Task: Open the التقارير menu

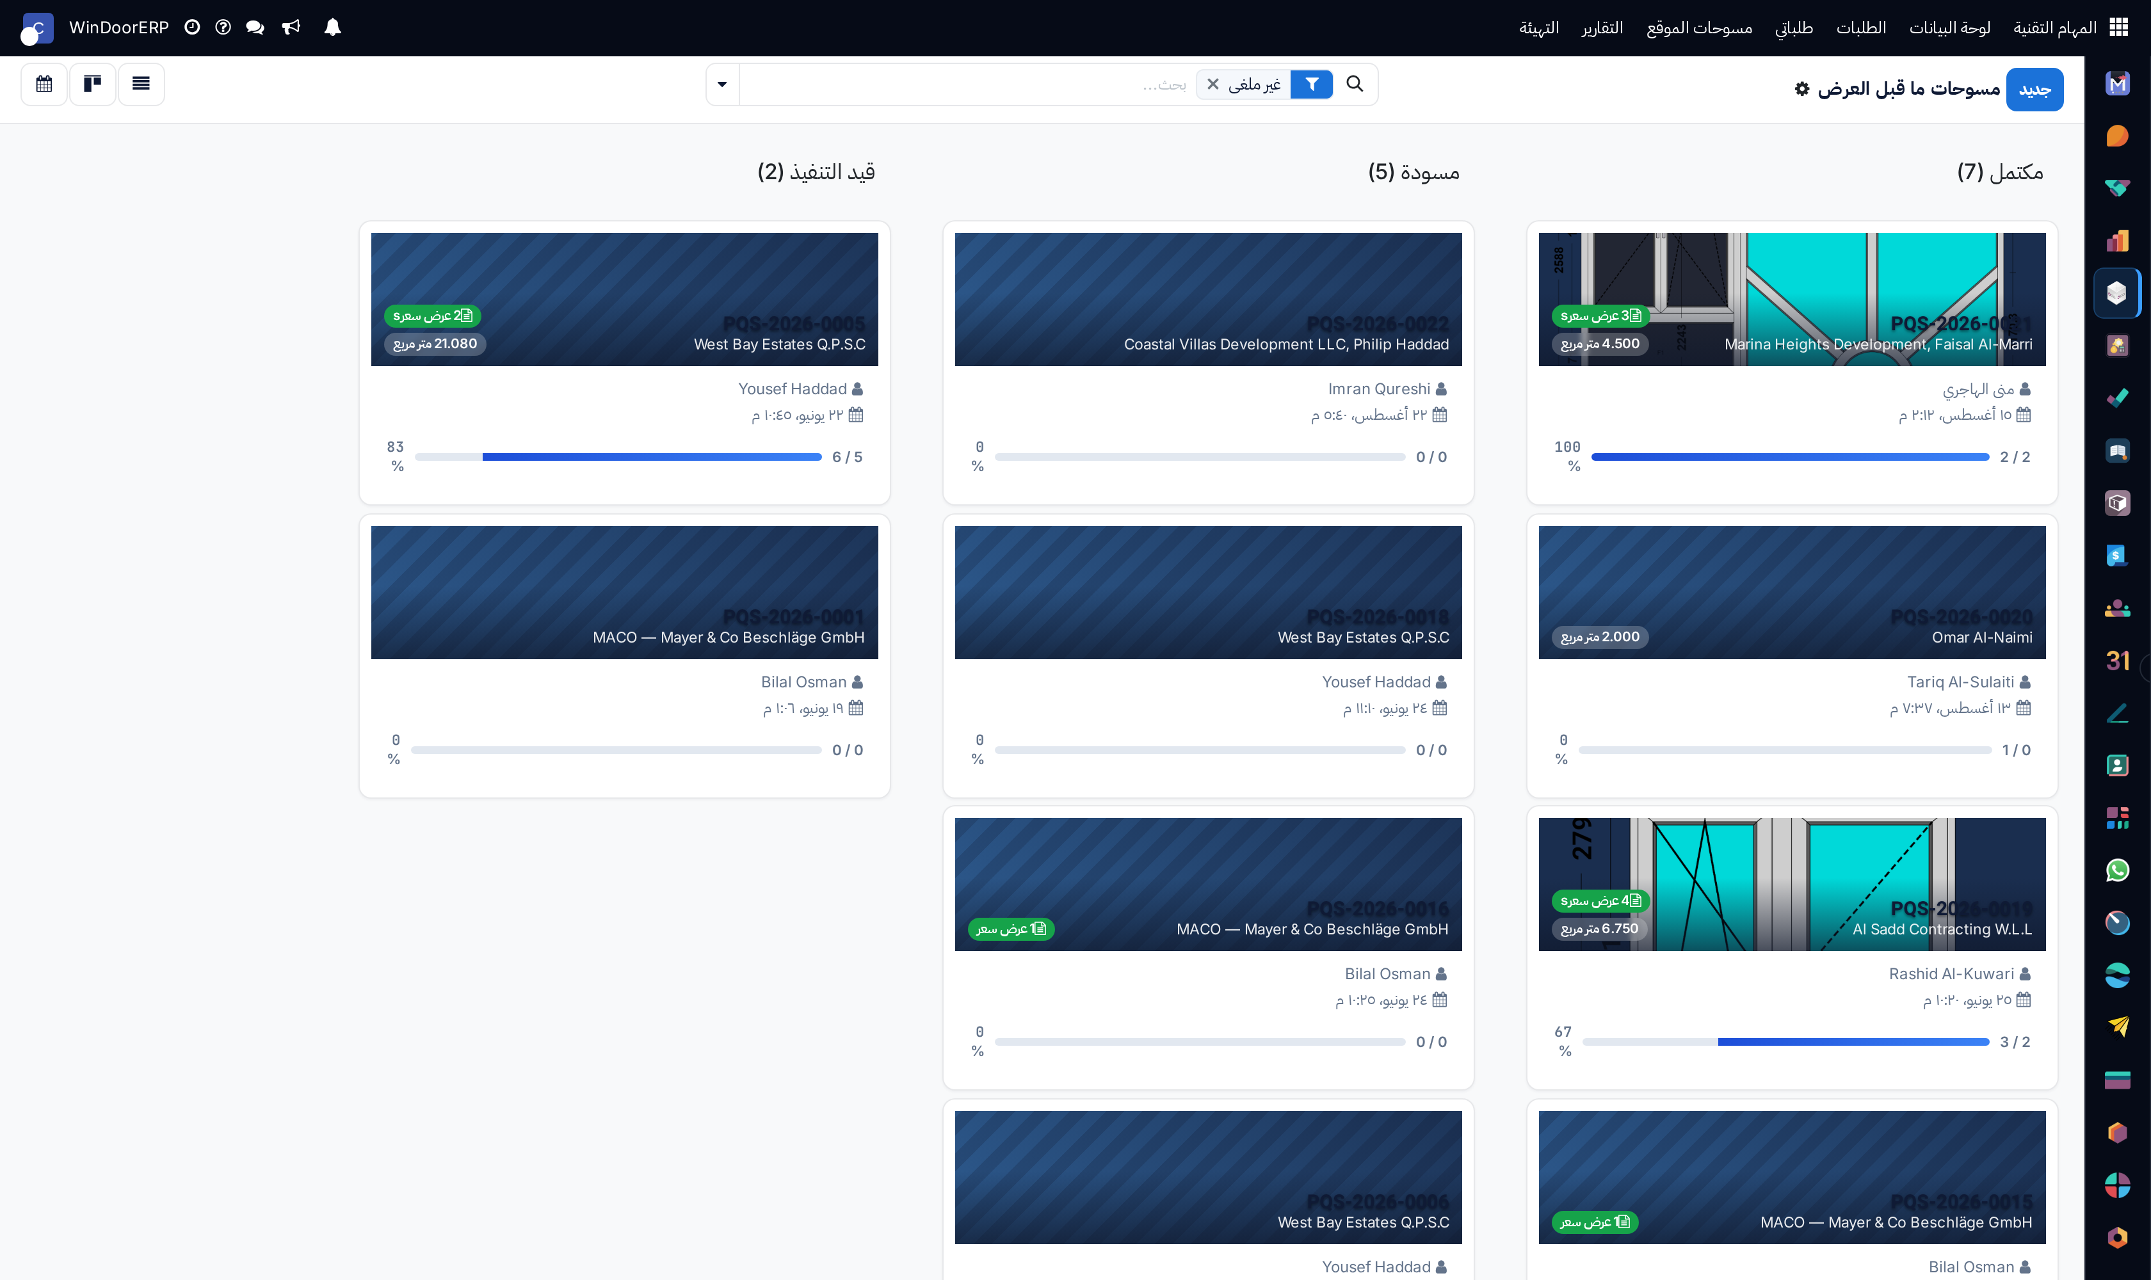Action: pyautogui.click(x=1601, y=28)
